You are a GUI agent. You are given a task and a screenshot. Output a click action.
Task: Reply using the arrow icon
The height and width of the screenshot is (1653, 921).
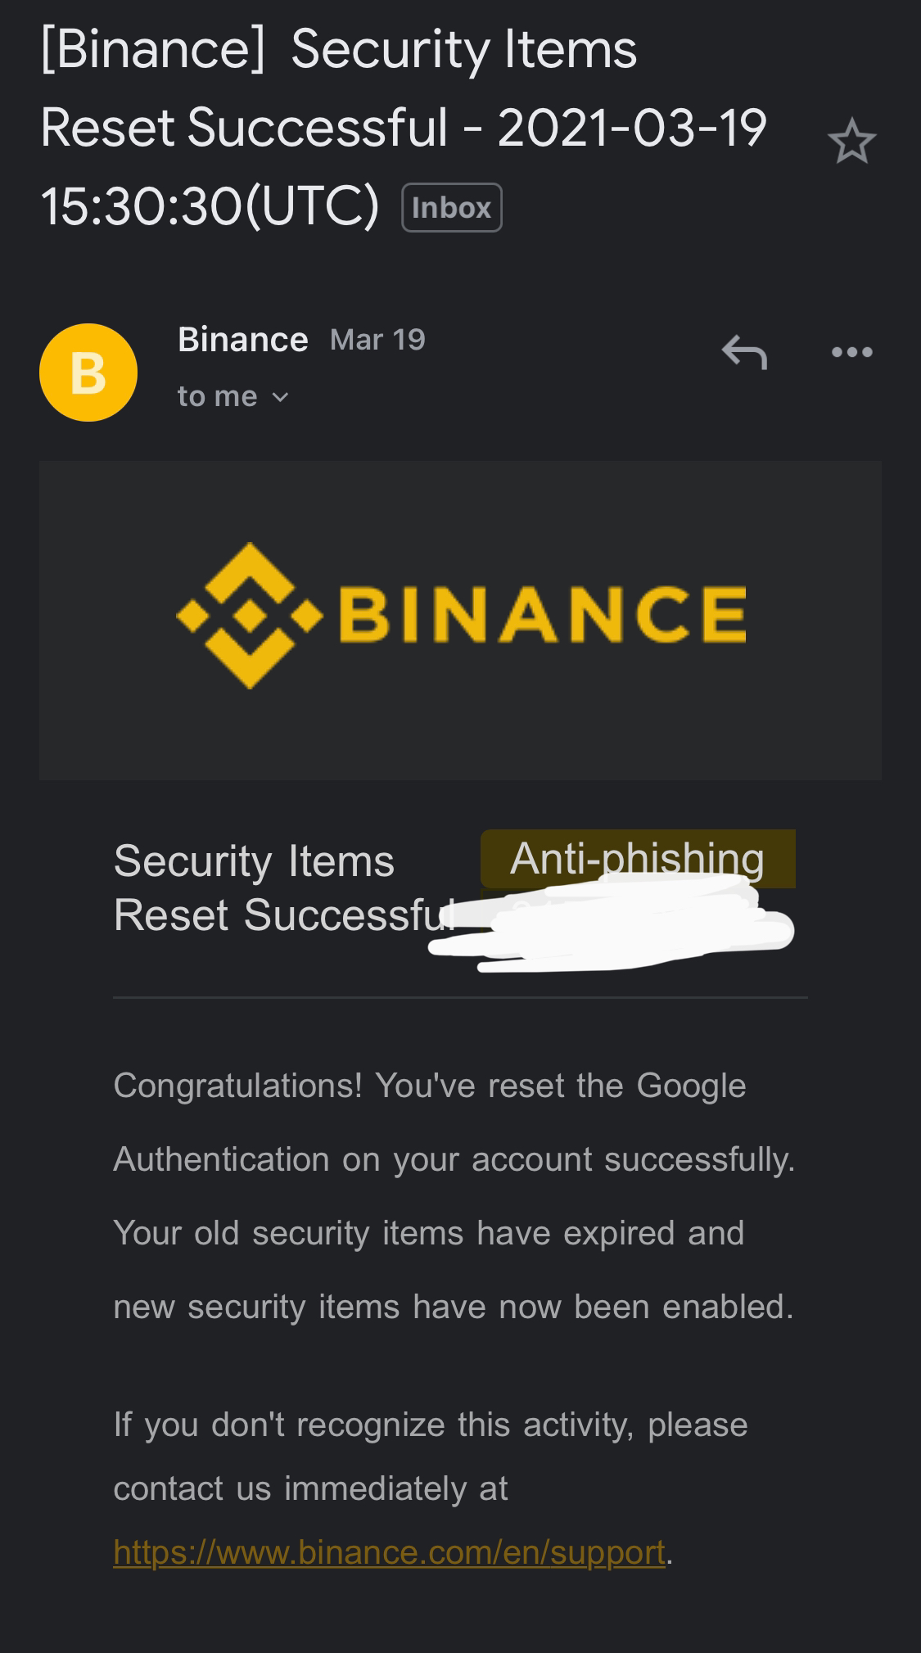point(744,352)
